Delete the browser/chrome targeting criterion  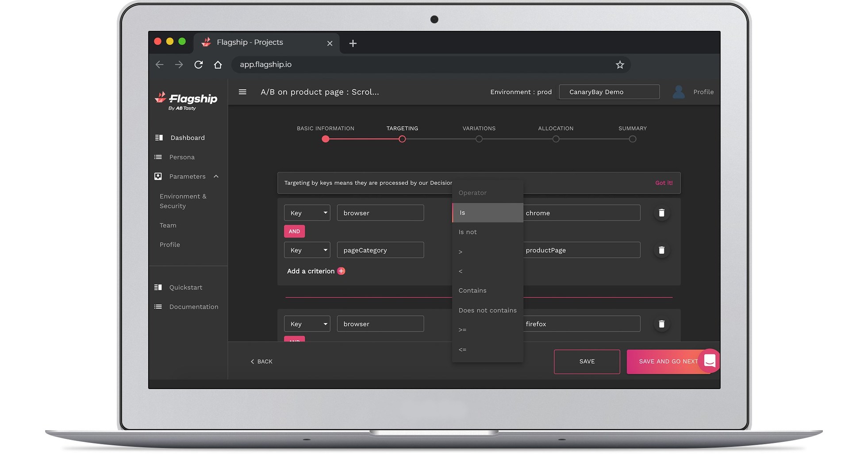coord(661,213)
